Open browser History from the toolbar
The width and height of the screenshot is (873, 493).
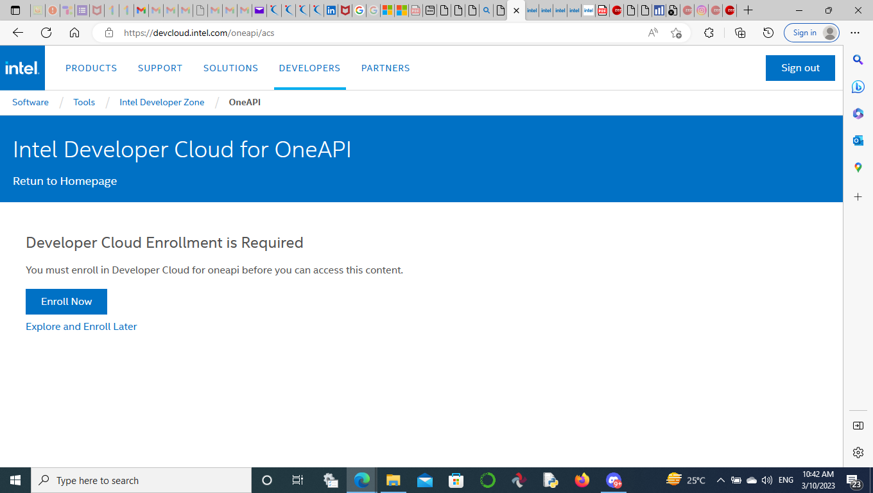[x=768, y=33]
